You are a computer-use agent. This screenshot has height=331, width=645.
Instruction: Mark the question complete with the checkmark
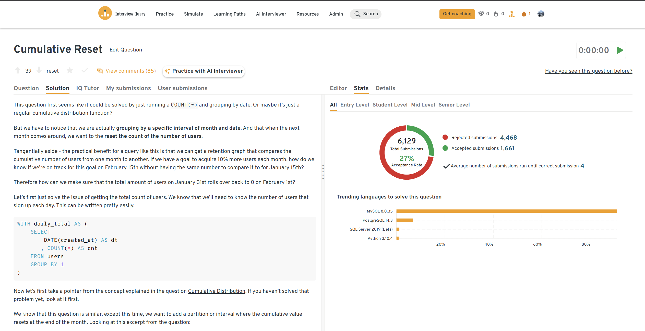click(85, 71)
